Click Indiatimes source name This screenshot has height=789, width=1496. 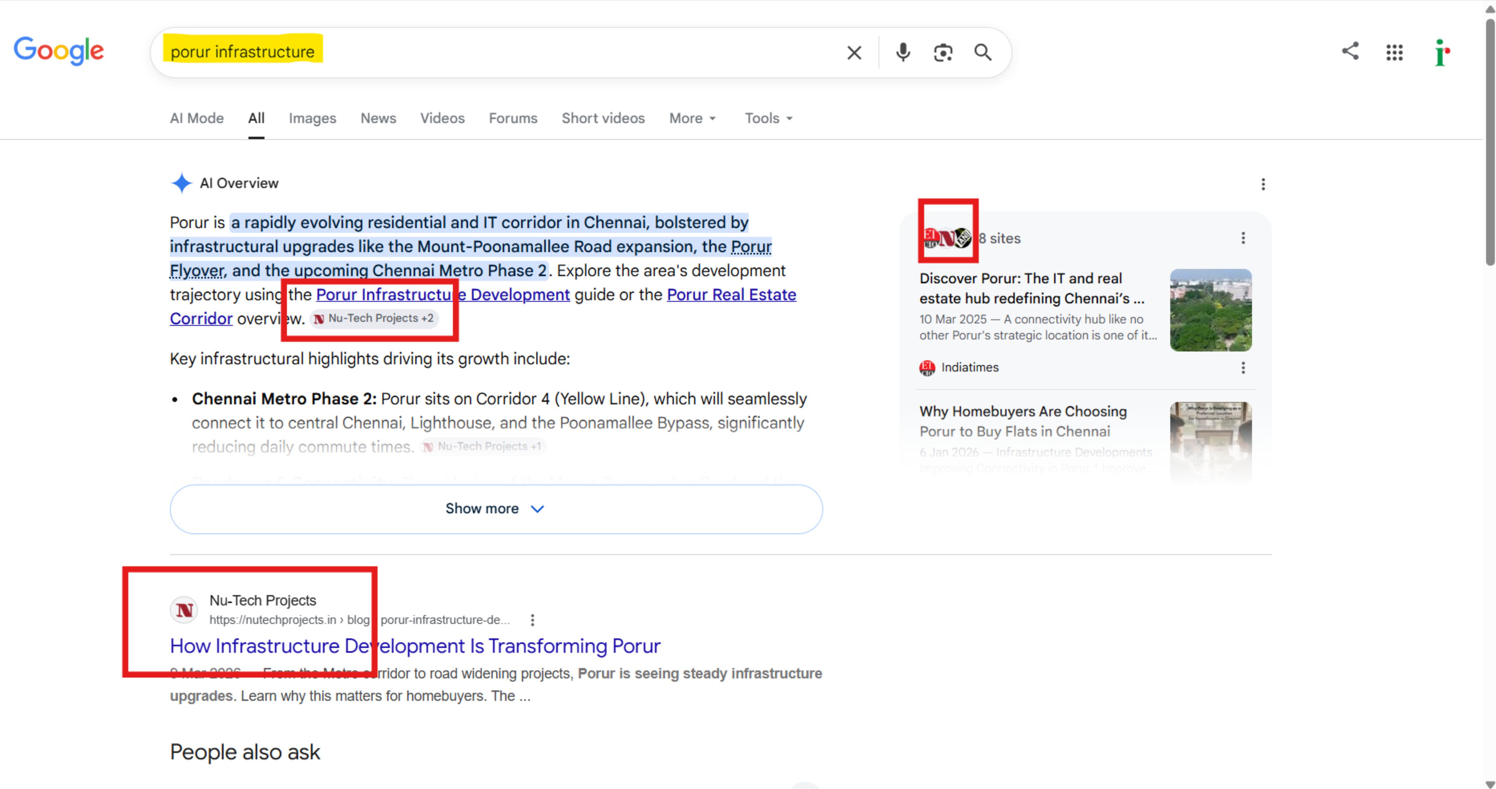pyautogui.click(x=969, y=368)
